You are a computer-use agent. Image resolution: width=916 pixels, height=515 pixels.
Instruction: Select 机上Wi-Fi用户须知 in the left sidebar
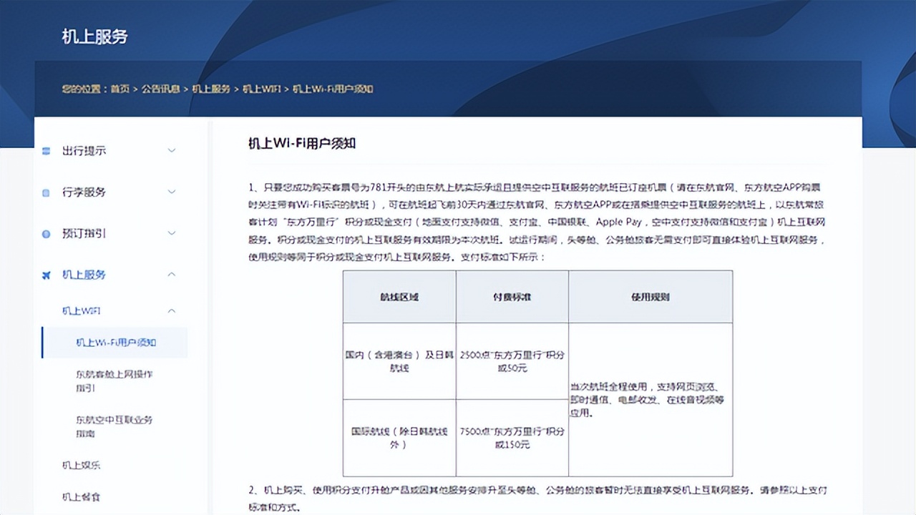116,343
